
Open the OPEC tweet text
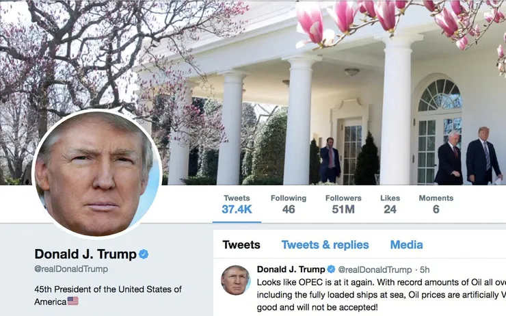tap(382, 295)
